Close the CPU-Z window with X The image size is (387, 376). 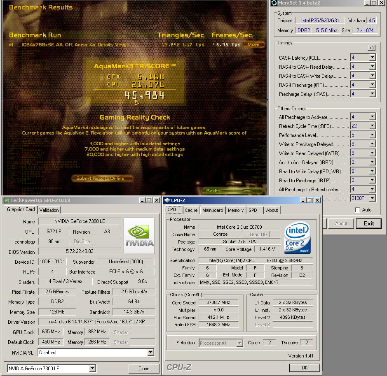coord(317,200)
